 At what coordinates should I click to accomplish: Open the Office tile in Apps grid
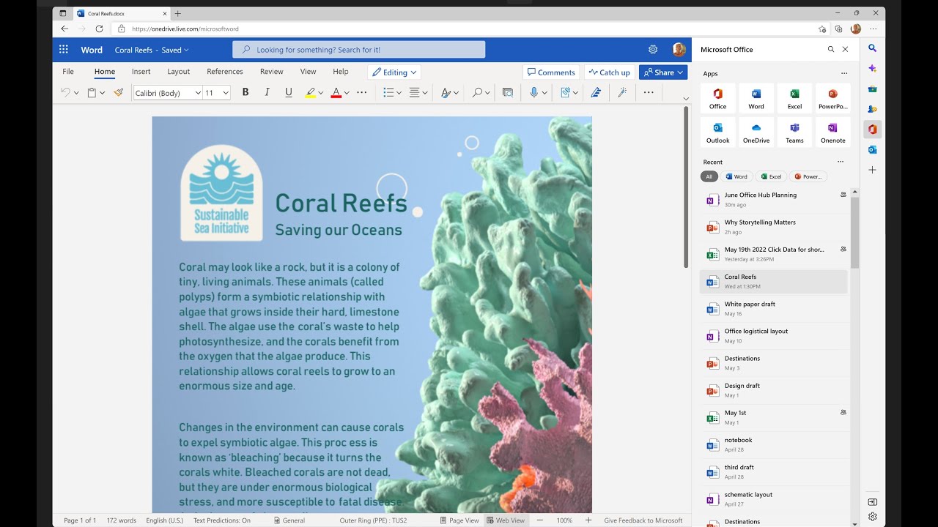click(x=718, y=98)
